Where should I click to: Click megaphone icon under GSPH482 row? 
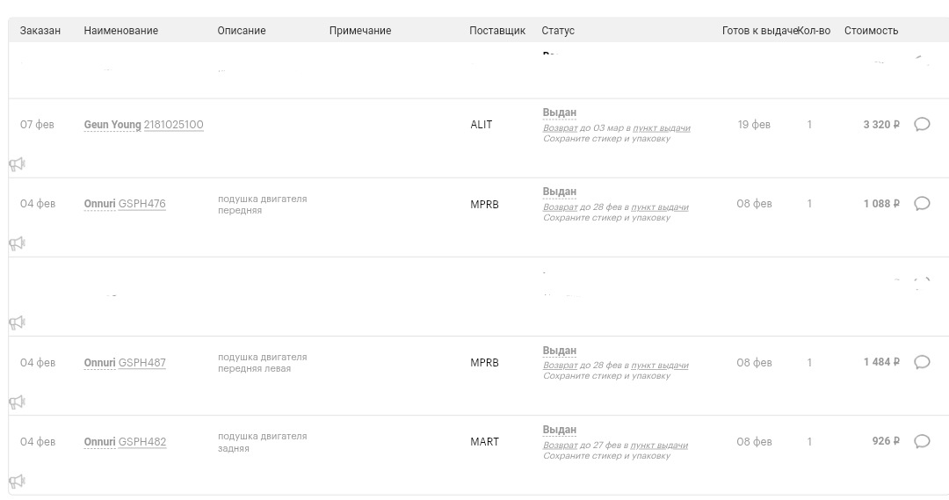click(17, 482)
